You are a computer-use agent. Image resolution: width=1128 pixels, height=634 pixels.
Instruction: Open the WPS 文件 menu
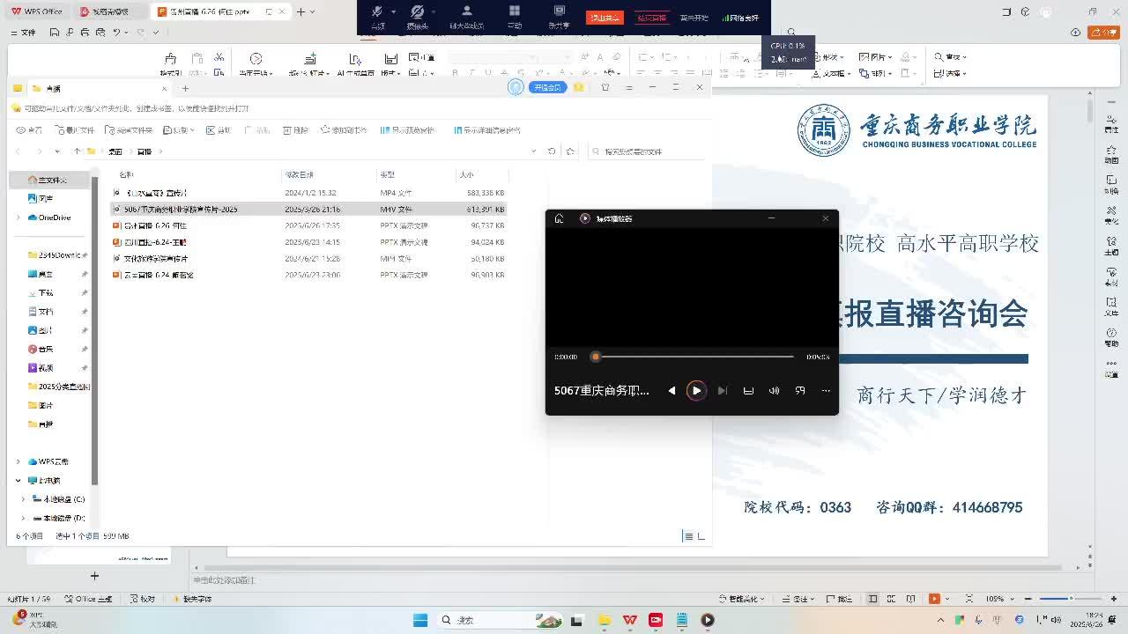[23, 32]
